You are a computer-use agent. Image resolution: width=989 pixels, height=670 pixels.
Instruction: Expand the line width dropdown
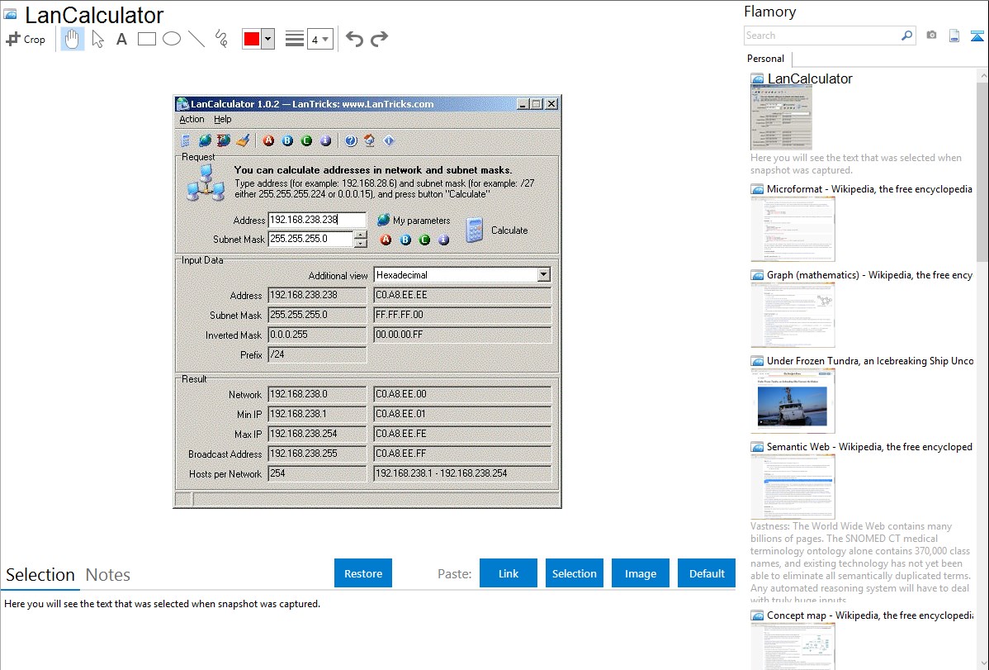pos(319,39)
